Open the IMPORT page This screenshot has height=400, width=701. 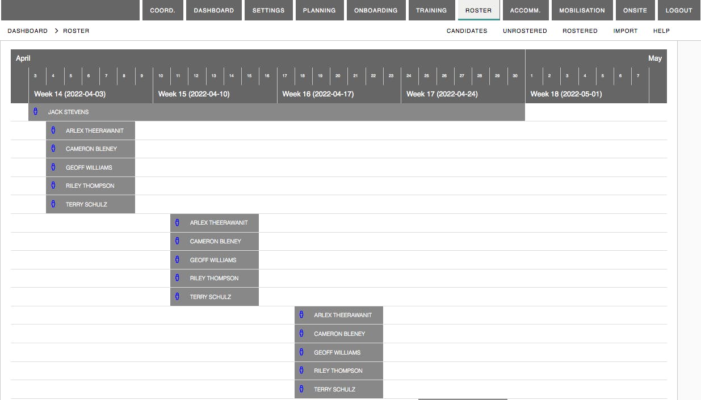626,31
